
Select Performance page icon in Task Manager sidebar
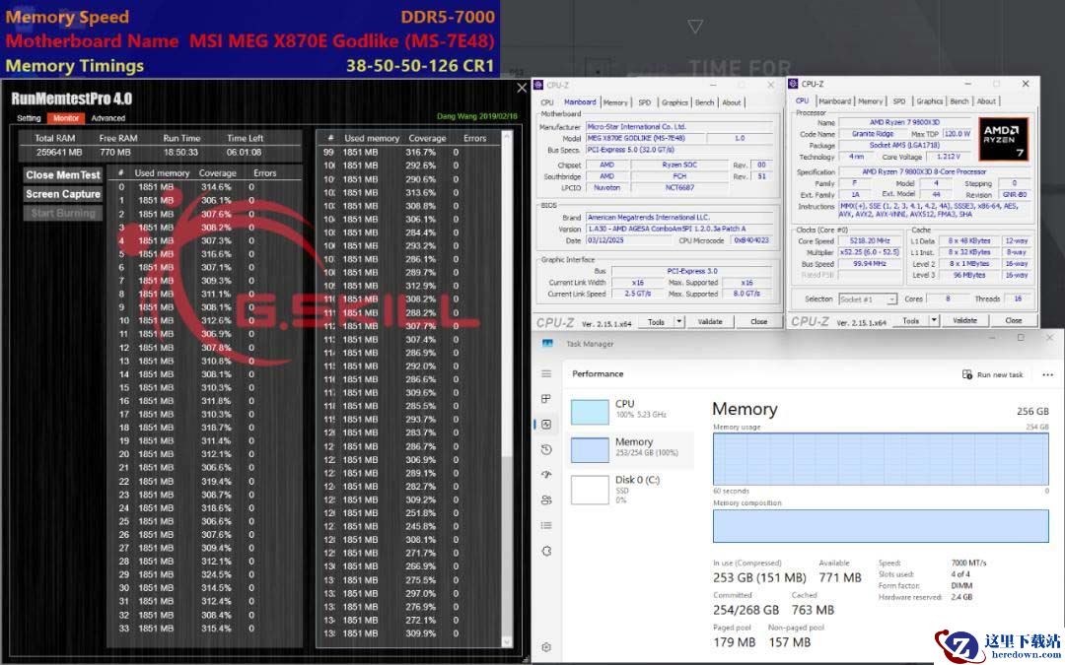coord(546,424)
